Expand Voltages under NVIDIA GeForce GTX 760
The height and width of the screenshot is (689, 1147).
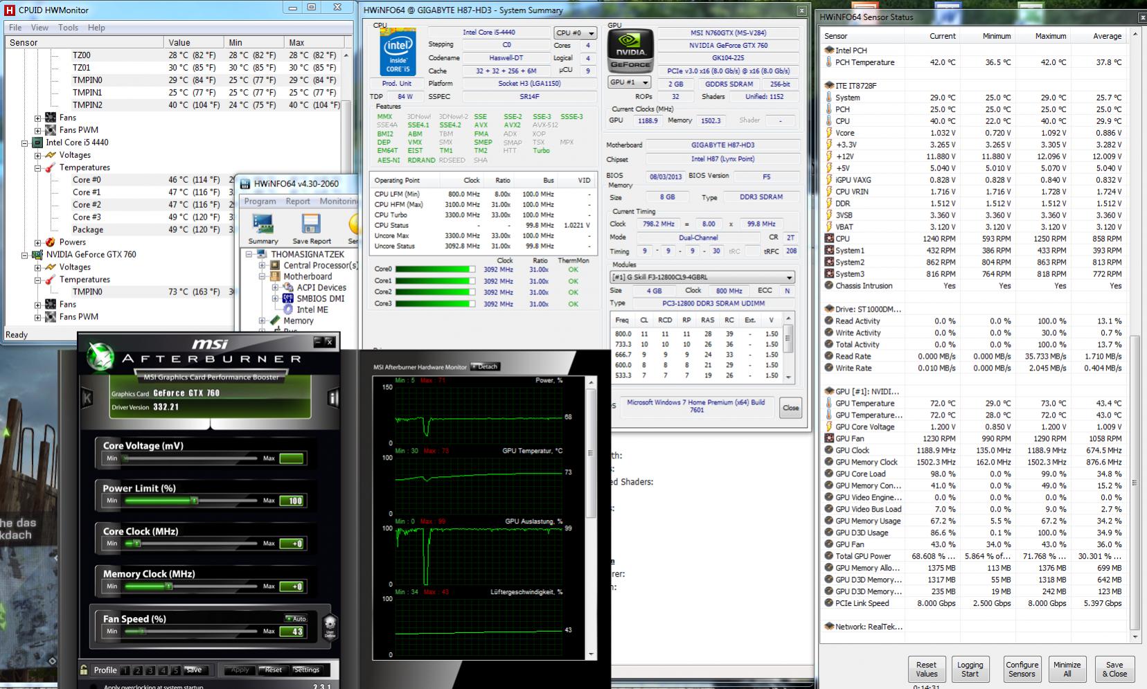38,267
